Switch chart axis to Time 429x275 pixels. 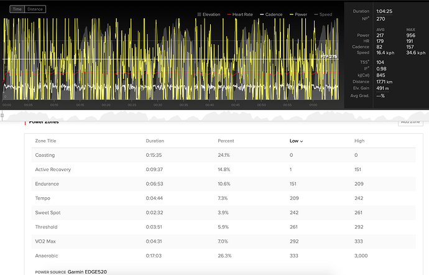(x=17, y=9)
